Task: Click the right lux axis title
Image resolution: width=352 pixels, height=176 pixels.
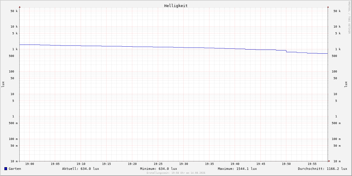Action: tap(346, 84)
